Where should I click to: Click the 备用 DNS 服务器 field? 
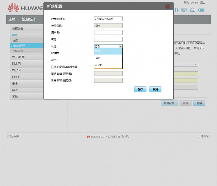click(x=108, y=80)
